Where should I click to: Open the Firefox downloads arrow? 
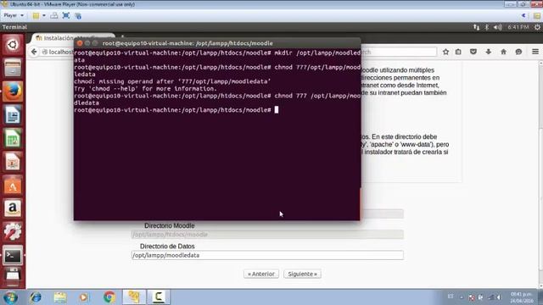[x=489, y=52]
